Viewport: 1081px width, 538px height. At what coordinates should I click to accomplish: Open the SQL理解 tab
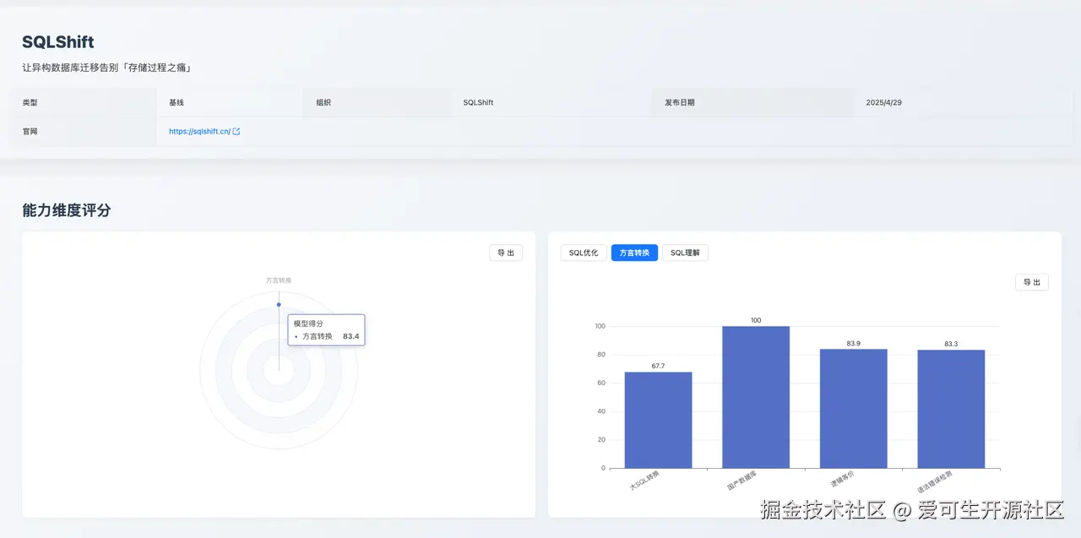click(685, 253)
